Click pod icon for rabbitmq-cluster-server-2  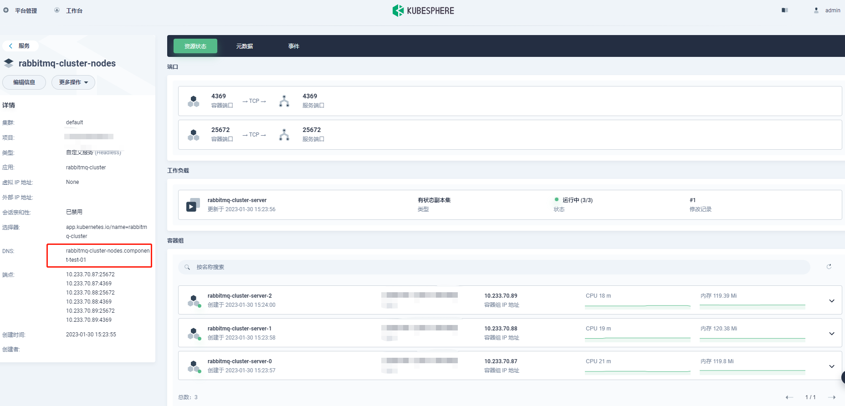tap(194, 300)
